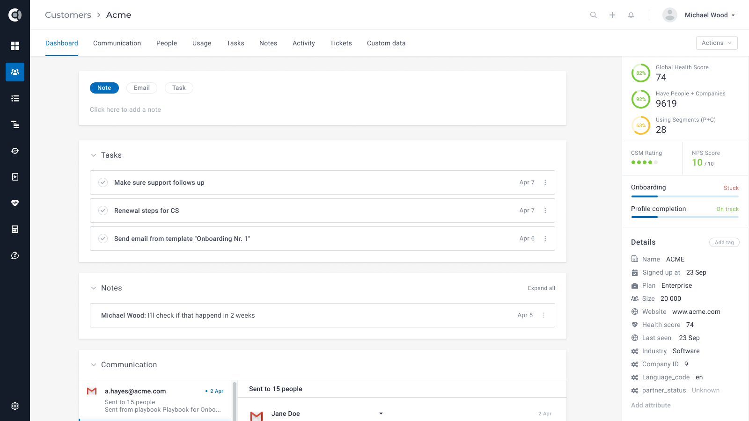Click the plus add icon in header

pos(612,15)
